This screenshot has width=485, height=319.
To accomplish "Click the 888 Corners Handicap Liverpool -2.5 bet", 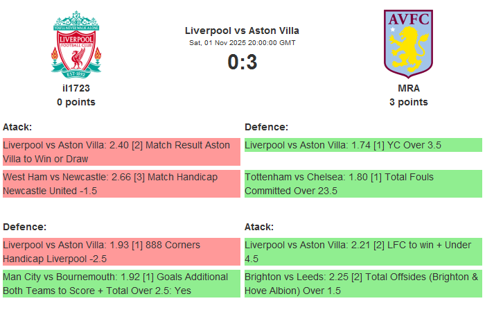I will [x=121, y=252].
